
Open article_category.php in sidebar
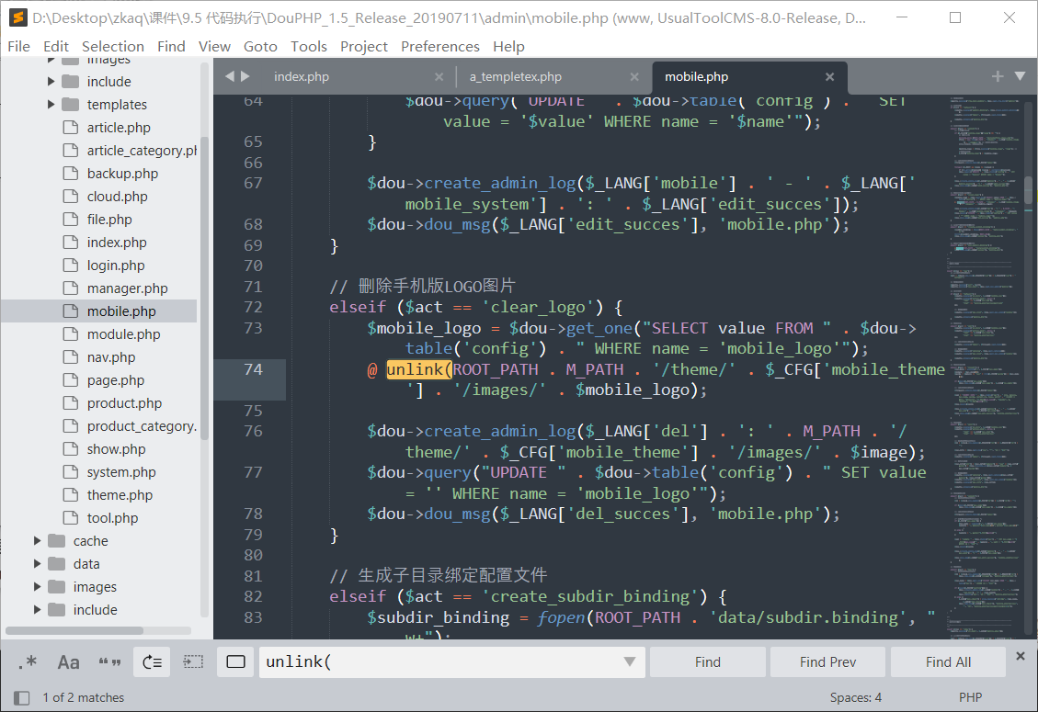pos(142,151)
